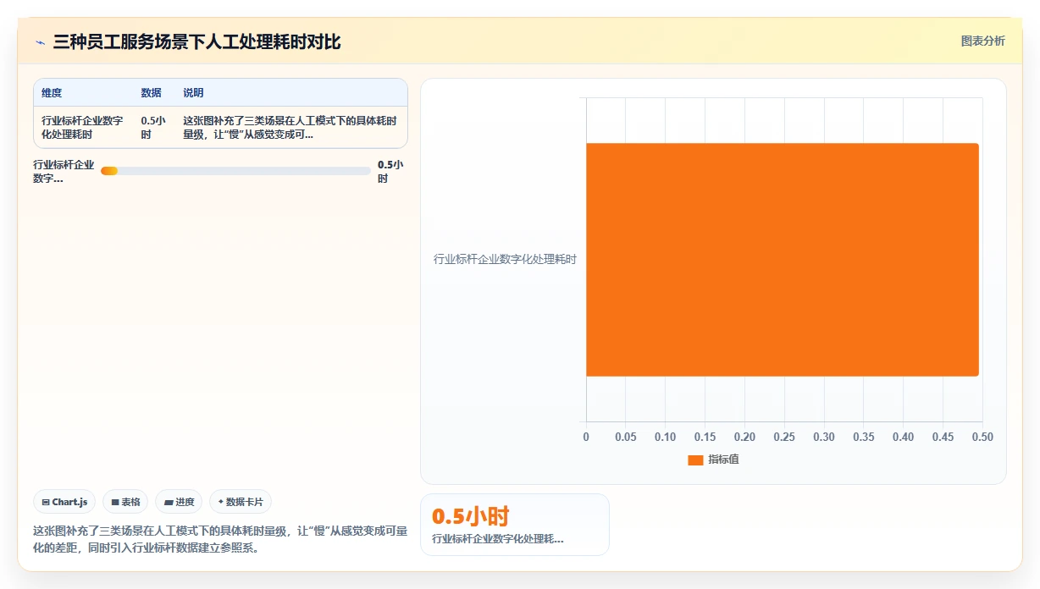Click the 数据 column header
This screenshot has width=1040, height=589.
(x=151, y=93)
